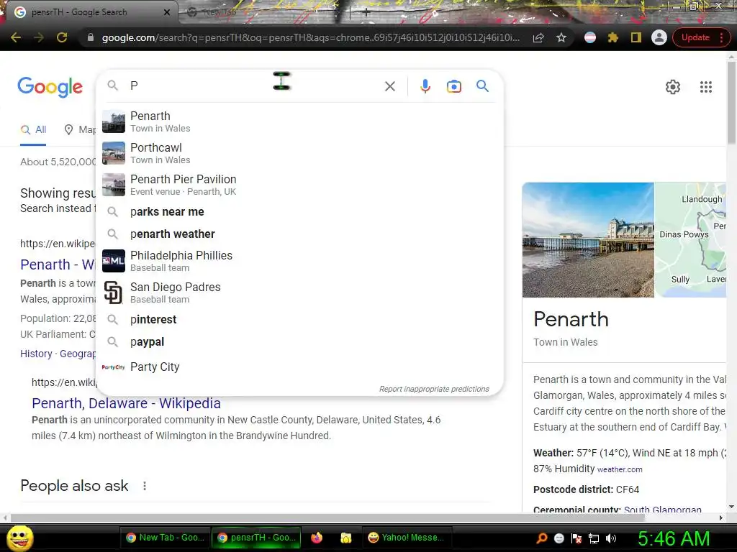Submit search with blue magnifier icon

pyautogui.click(x=482, y=86)
